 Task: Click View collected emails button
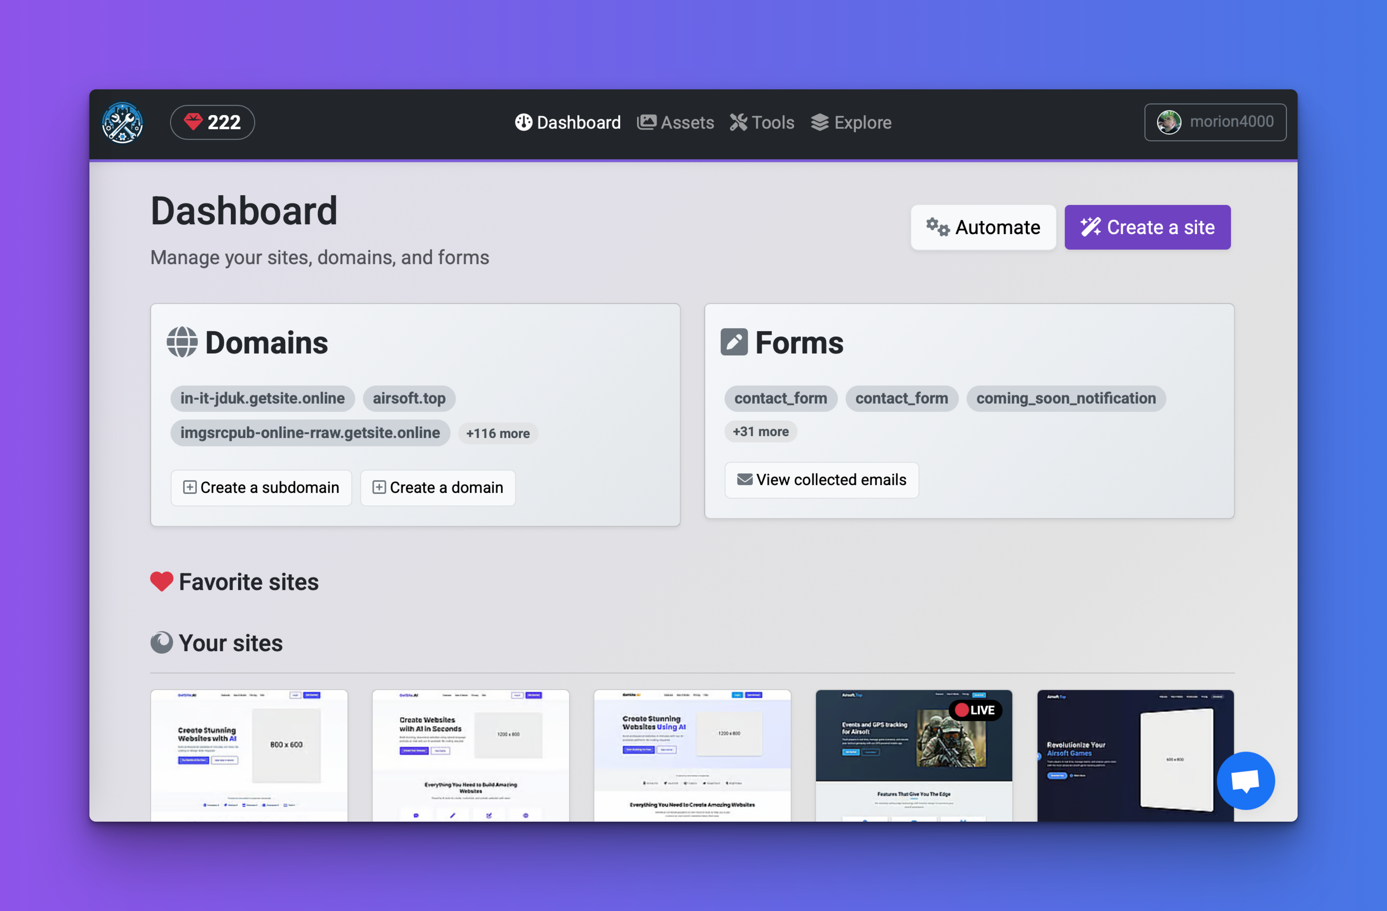822,480
